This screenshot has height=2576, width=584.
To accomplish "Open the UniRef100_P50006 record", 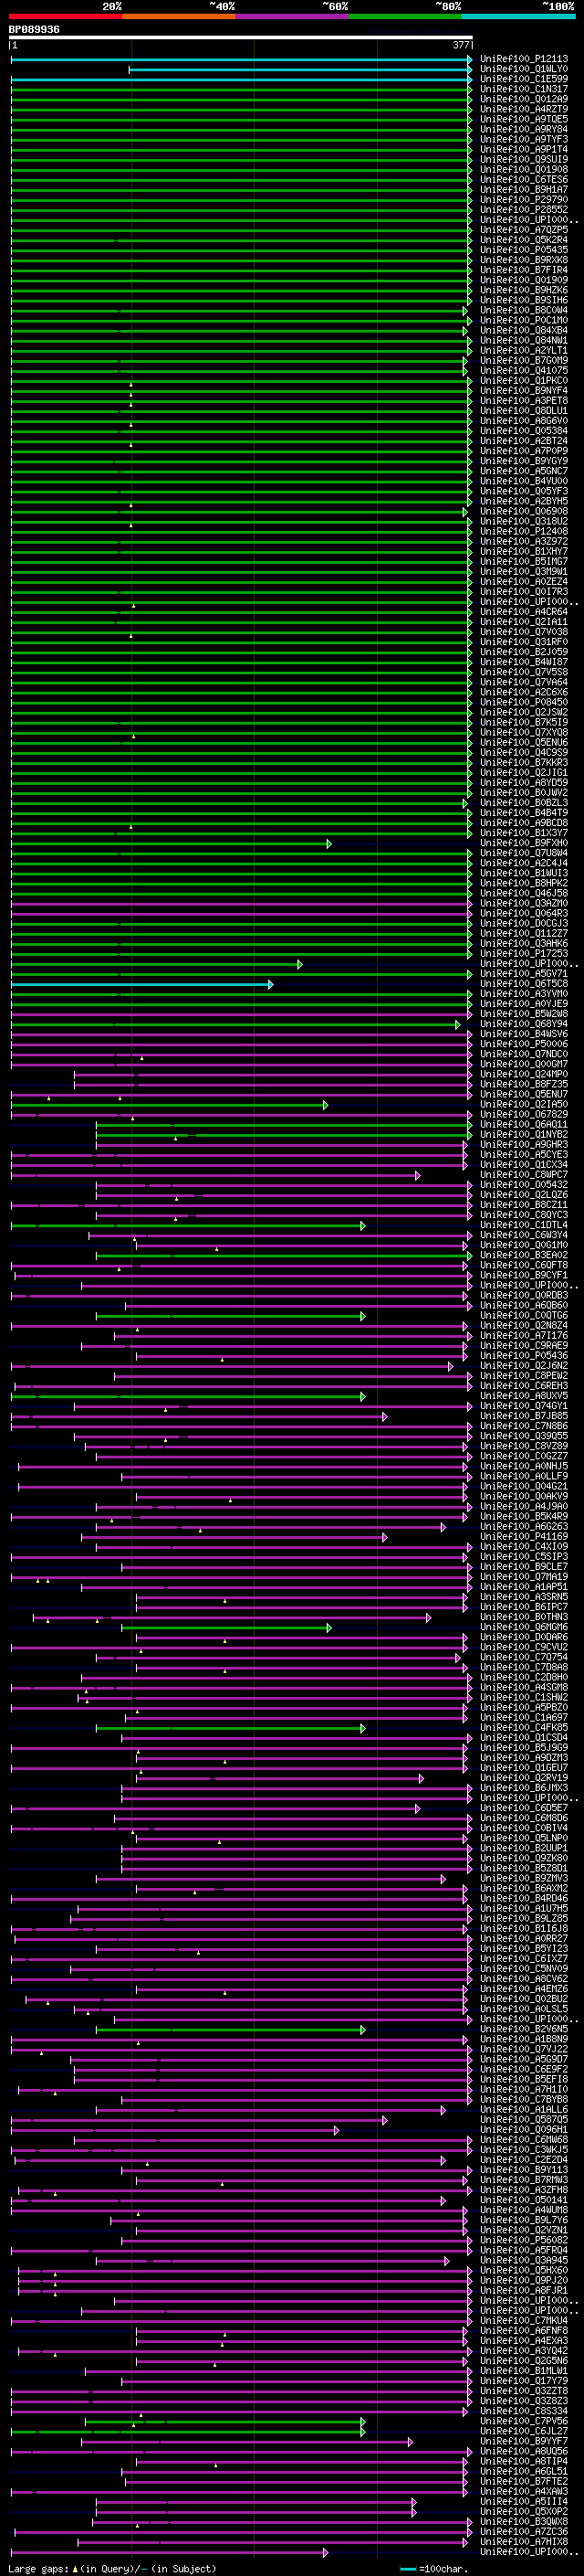I will (524, 1044).
